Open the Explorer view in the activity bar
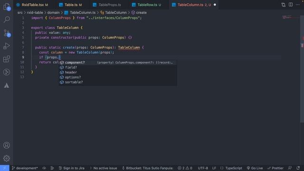Screen dimensions: 304x171 [7, 7]
